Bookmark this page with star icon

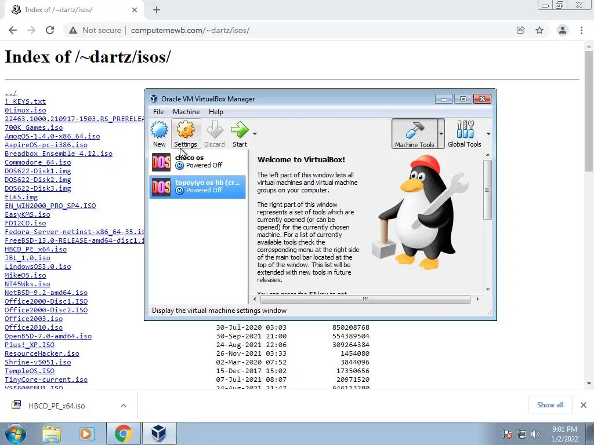click(539, 30)
